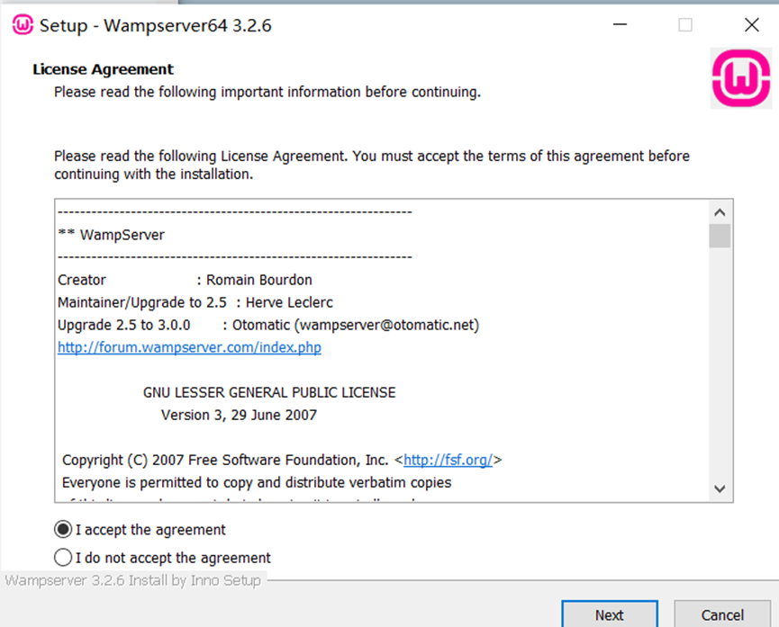Image resolution: width=779 pixels, height=627 pixels.
Task: Click the "Otomatic (wampserver@otomatic.net)" text
Action: click(x=356, y=325)
